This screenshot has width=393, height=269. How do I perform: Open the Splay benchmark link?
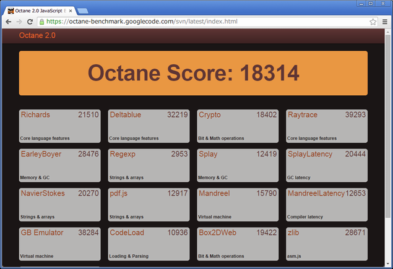pyautogui.click(x=208, y=154)
